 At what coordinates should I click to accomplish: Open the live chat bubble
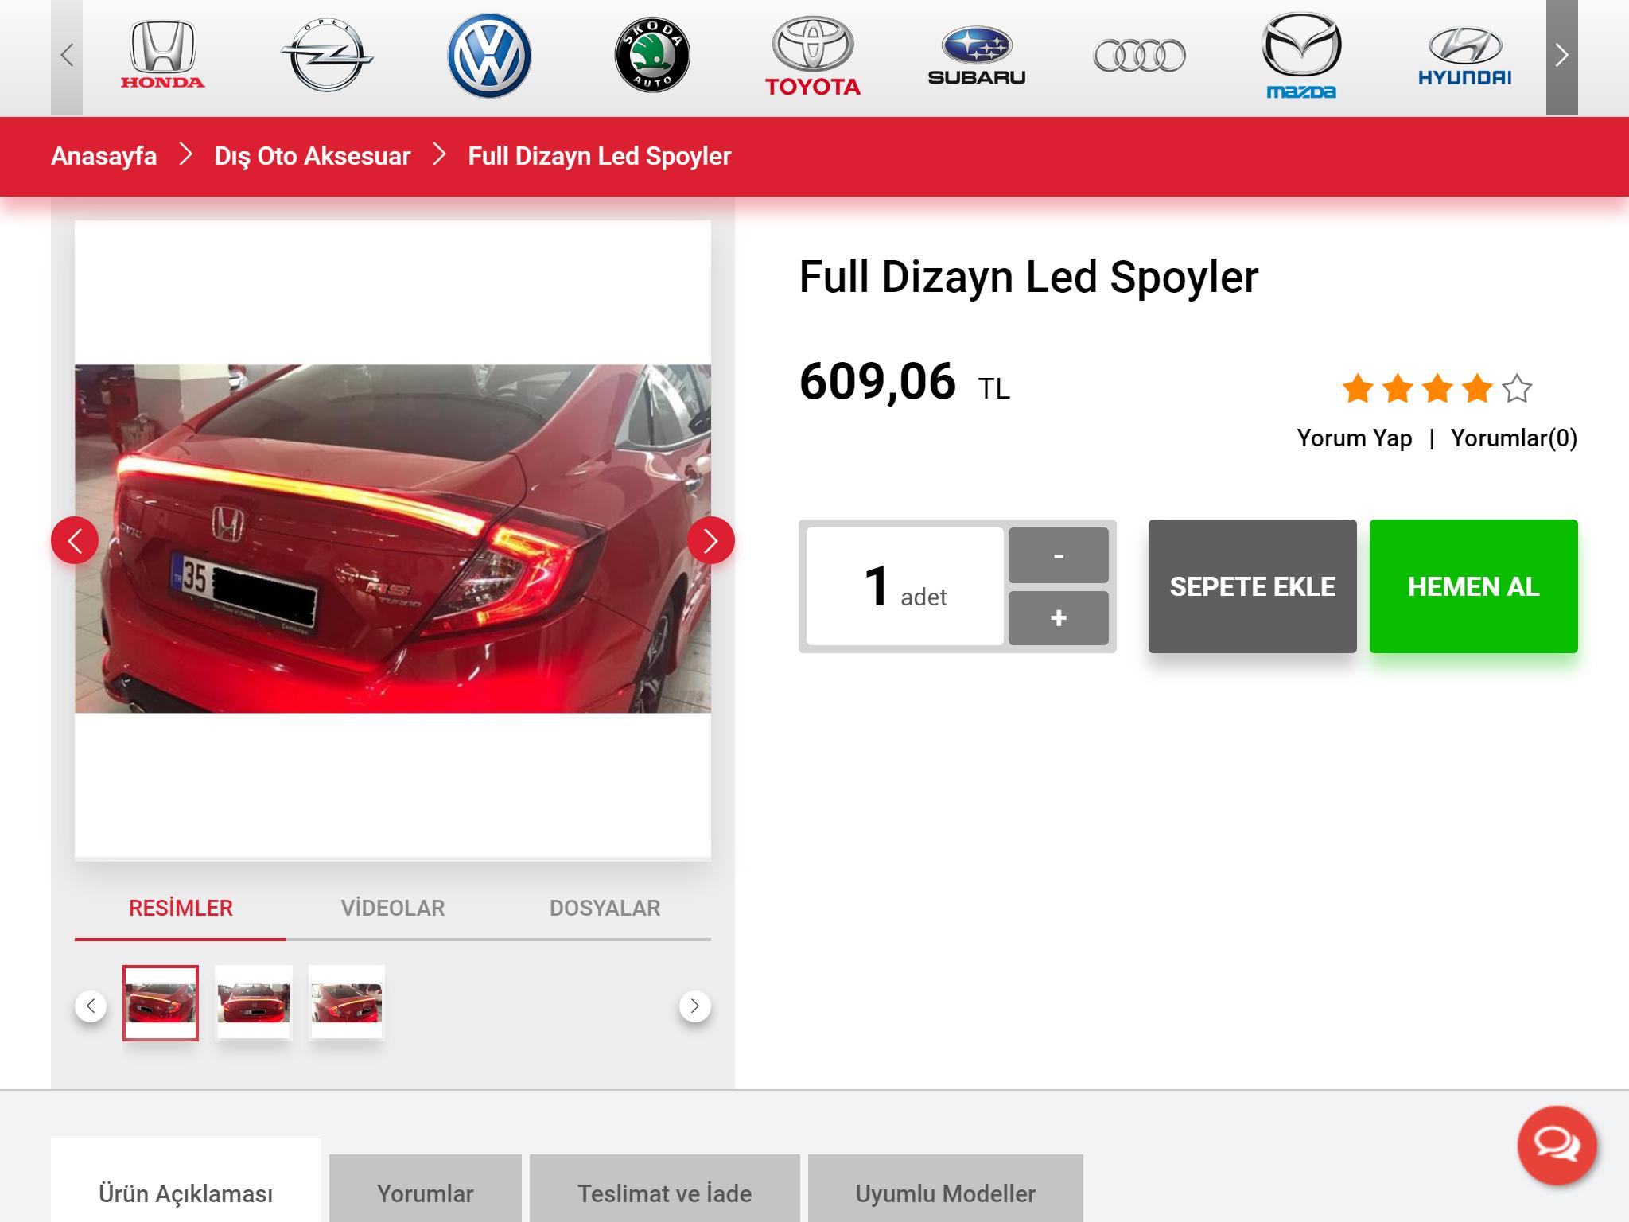(1557, 1146)
